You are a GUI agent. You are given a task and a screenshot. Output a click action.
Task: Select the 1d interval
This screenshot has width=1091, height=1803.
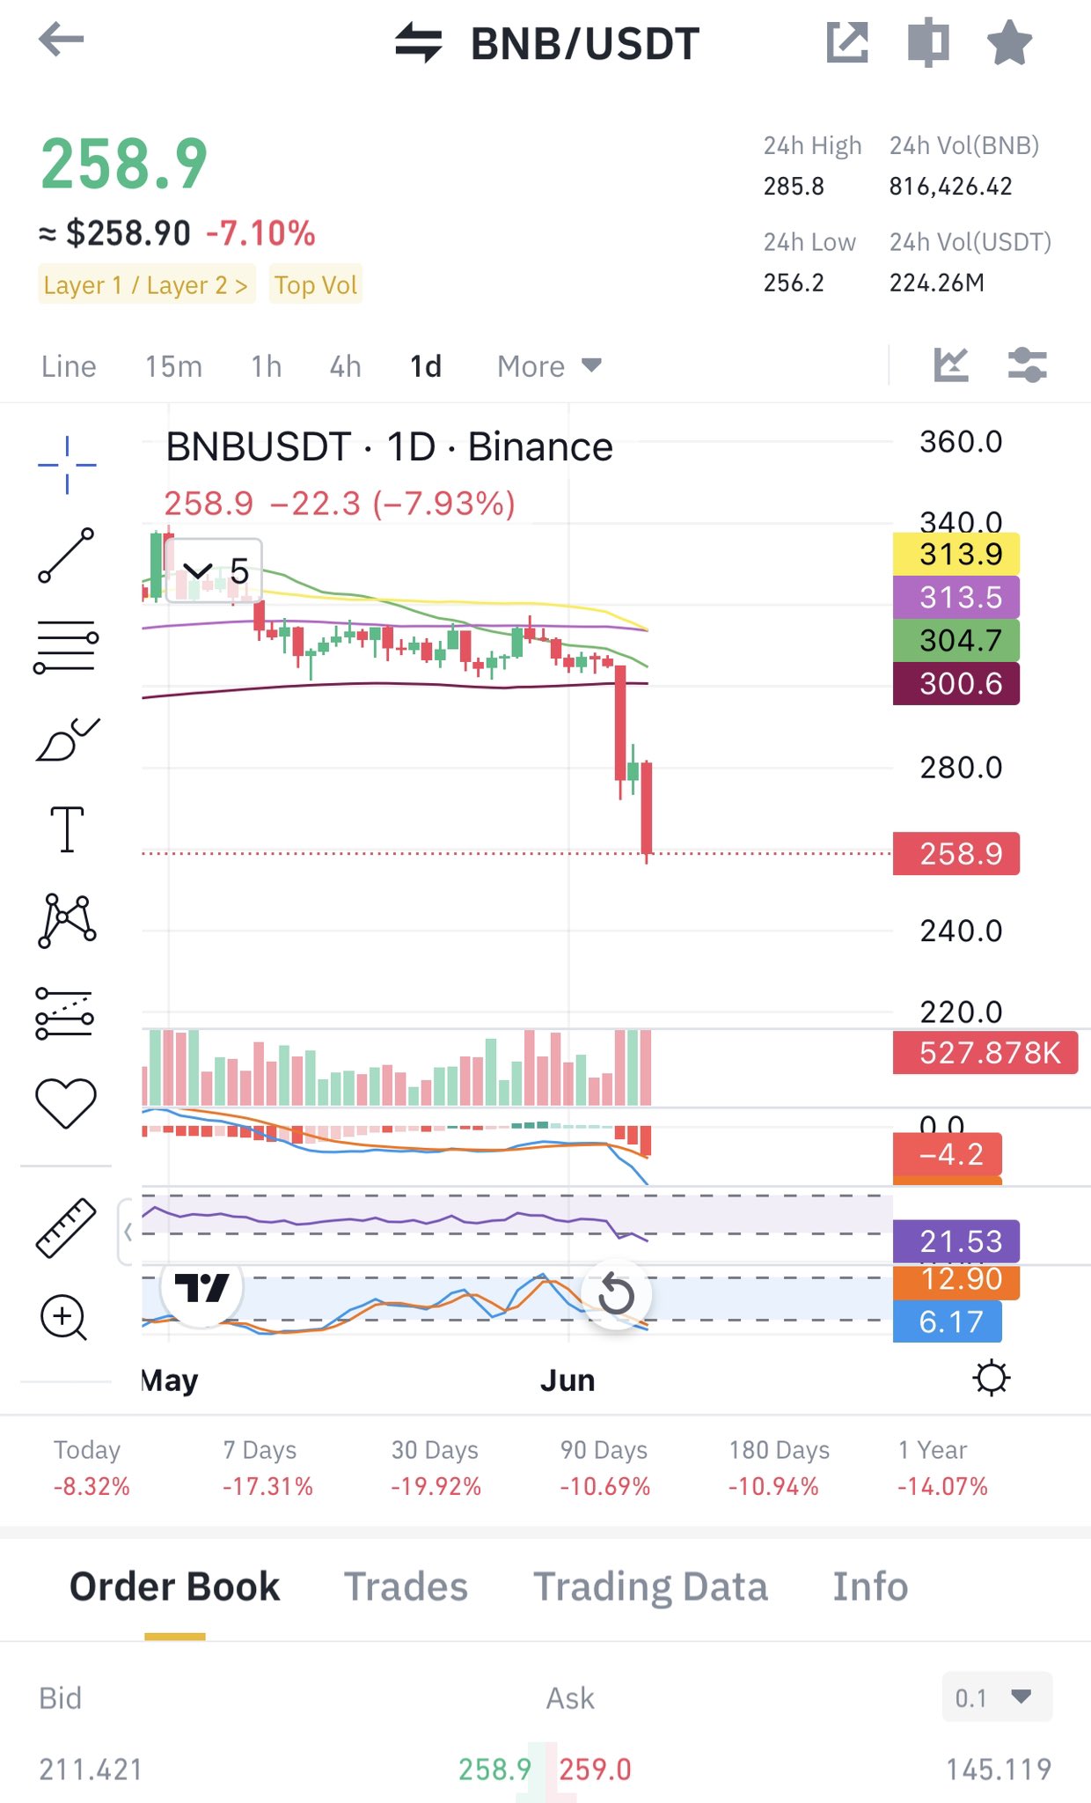[426, 366]
